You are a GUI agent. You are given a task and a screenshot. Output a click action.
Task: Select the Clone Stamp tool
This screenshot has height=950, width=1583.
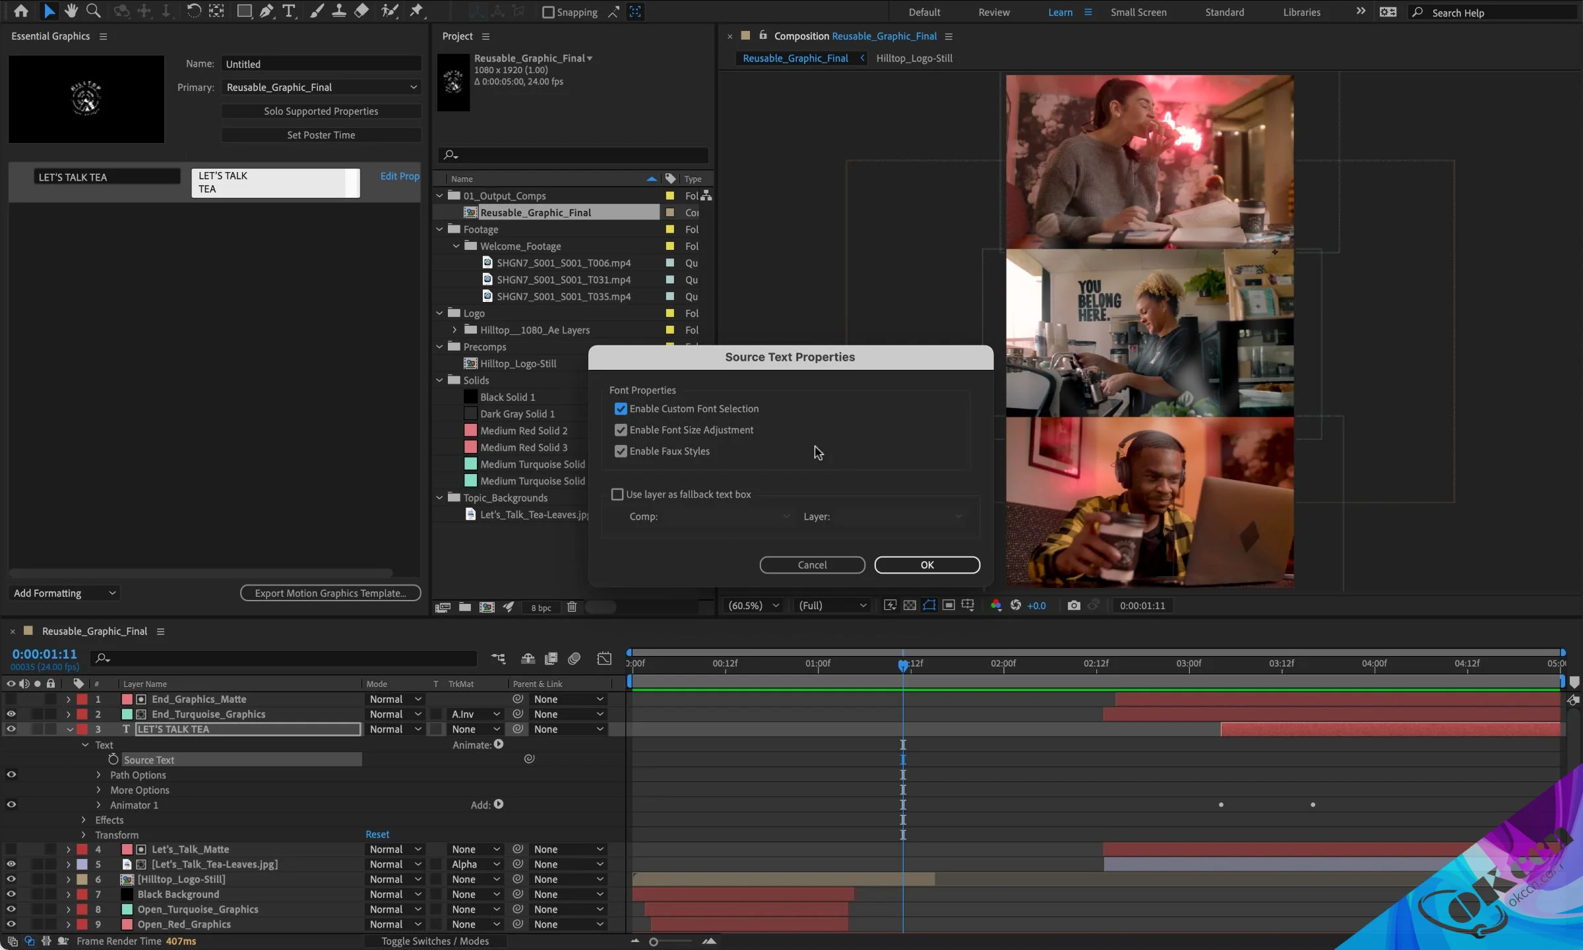click(x=339, y=11)
